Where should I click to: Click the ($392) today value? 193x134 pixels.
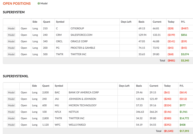167,125
